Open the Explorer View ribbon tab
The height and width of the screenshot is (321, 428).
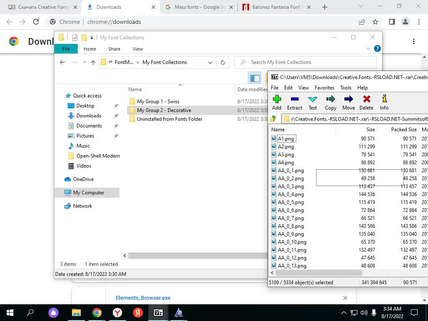coord(138,49)
